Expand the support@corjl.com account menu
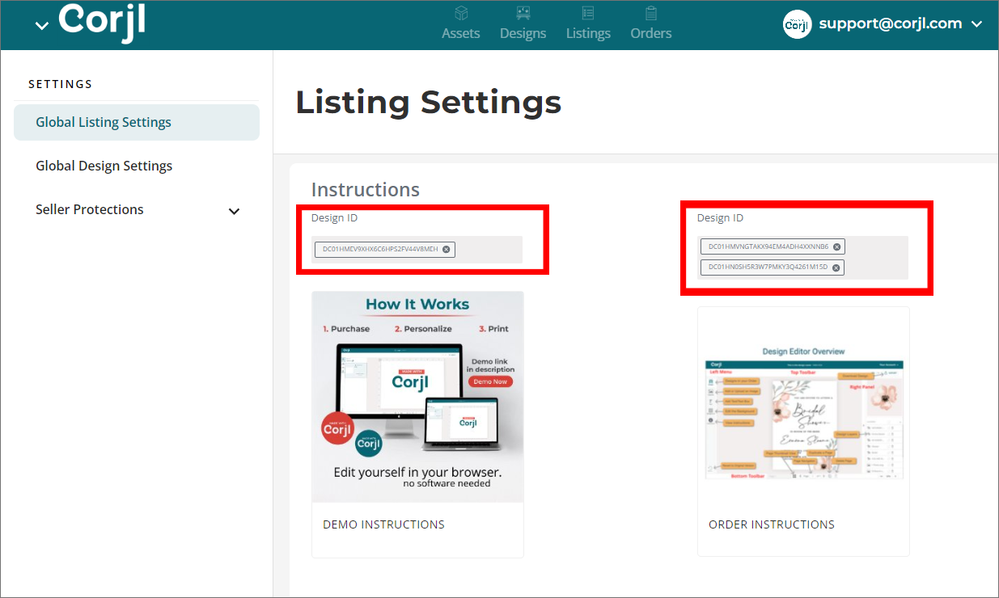Viewport: 999px width, 598px height. click(977, 24)
